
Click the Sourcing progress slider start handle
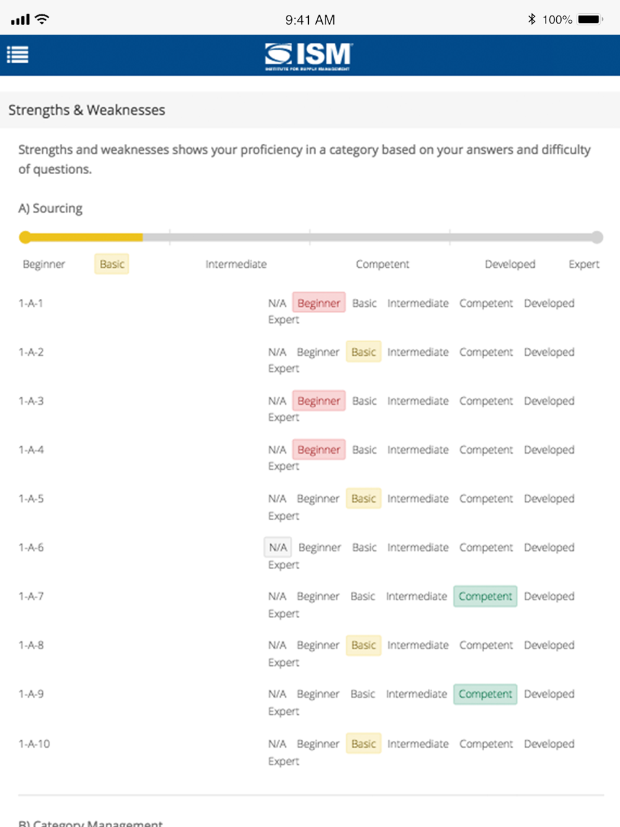click(25, 237)
